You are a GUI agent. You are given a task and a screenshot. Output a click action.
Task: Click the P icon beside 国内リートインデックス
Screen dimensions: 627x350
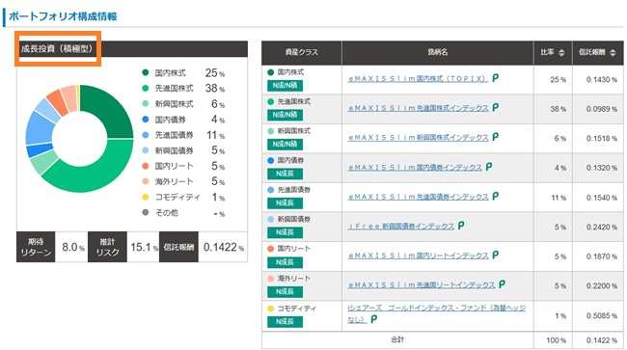[x=496, y=255]
